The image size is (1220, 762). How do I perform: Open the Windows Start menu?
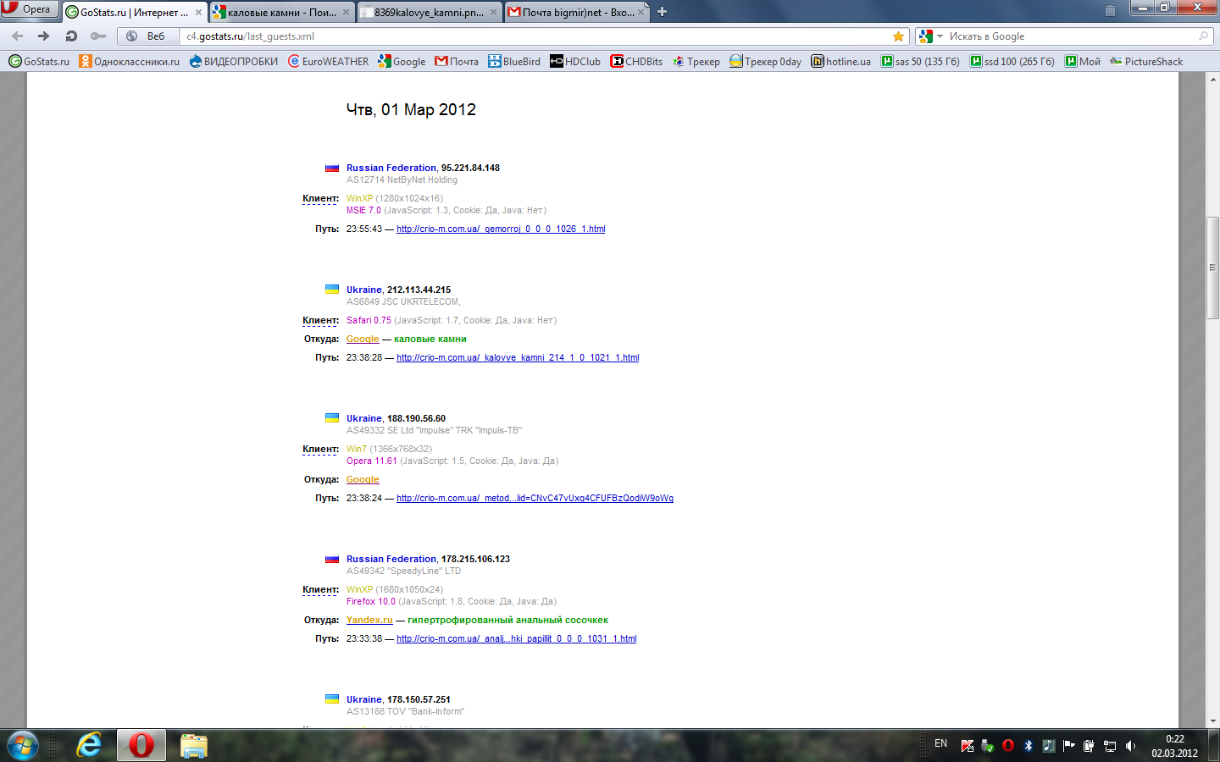tap(22, 745)
